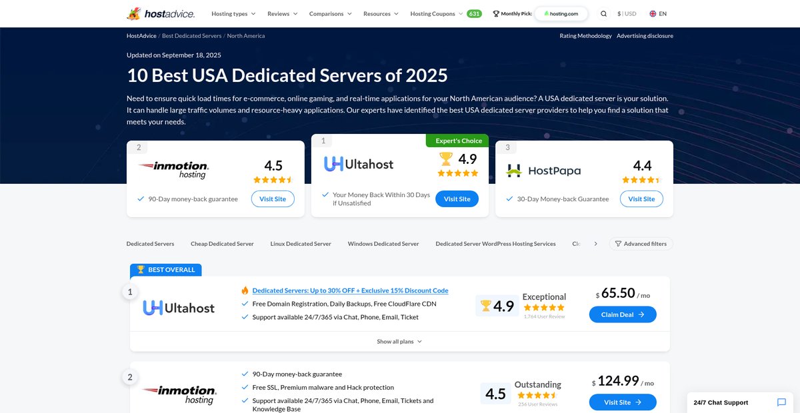This screenshot has height=413, width=800.
Task: Click the trophy icon beside 4.9 rating in listing
Action: click(x=486, y=306)
